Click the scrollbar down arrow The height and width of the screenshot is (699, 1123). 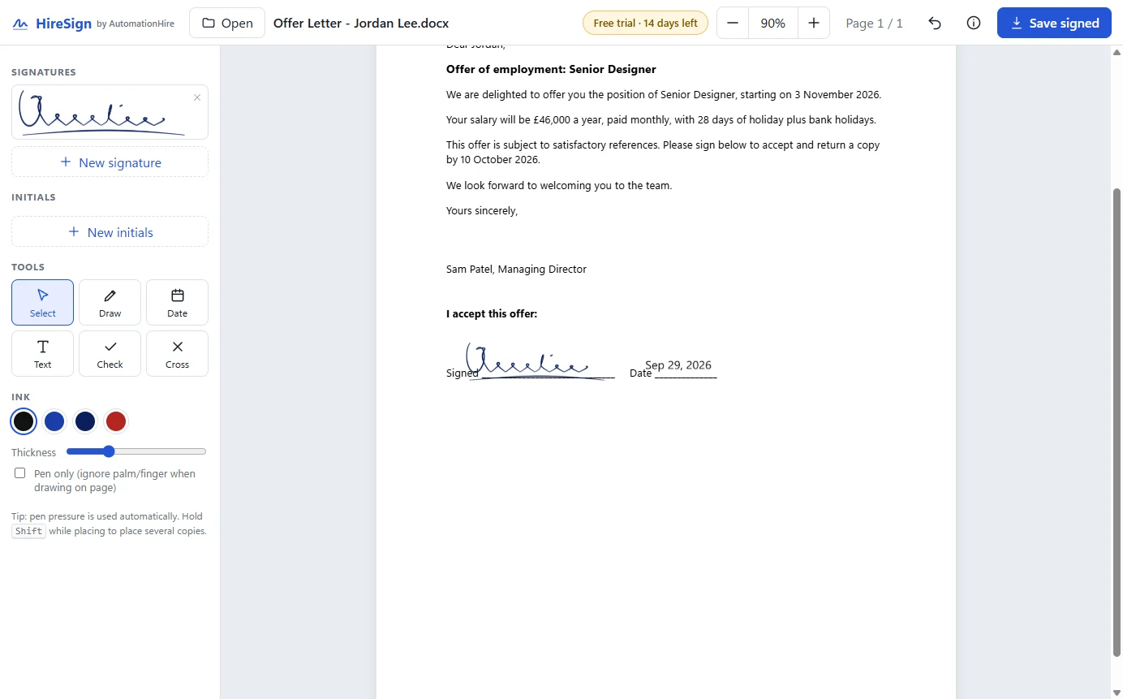(1117, 692)
